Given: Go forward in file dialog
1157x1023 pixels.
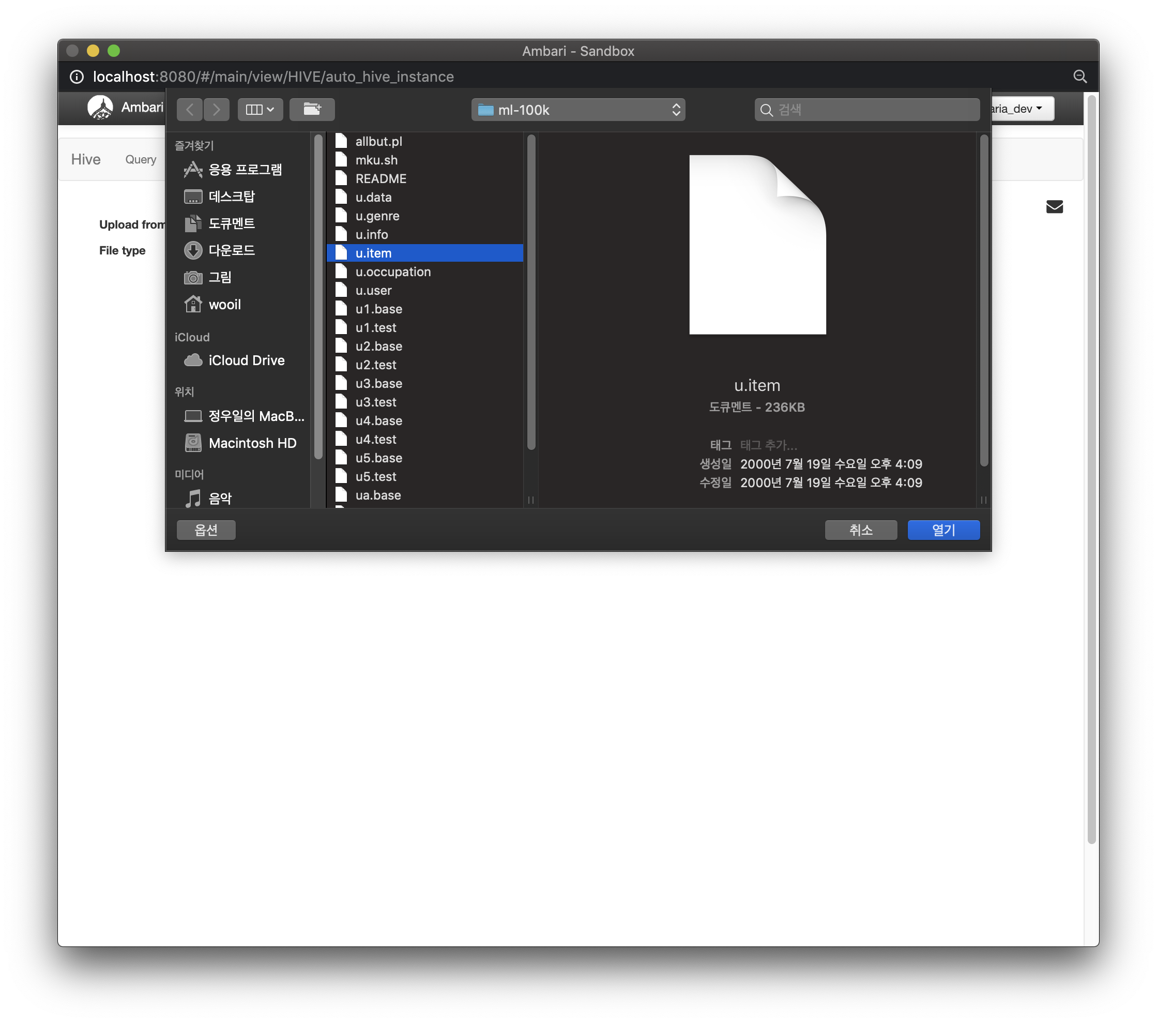Looking at the screenshot, I should pyautogui.click(x=216, y=109).
